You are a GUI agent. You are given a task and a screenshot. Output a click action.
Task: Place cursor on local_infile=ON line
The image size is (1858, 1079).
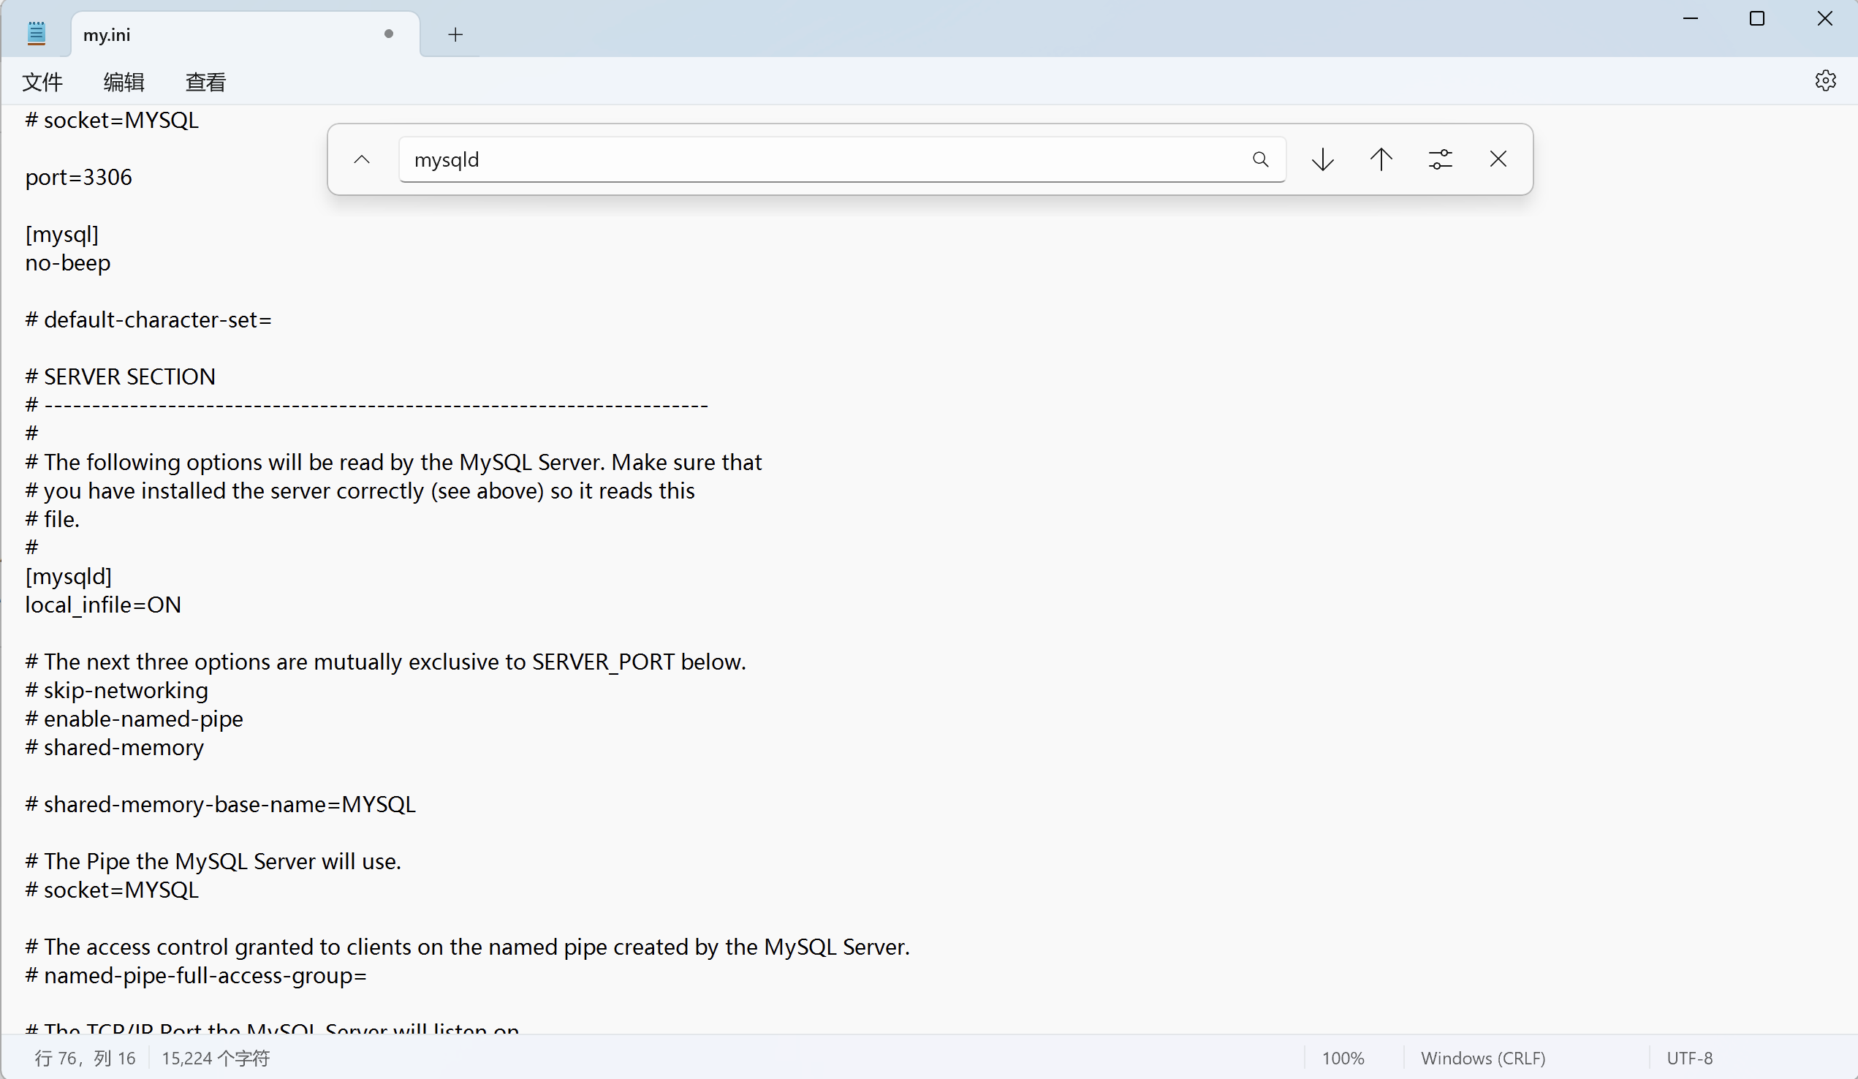[103, 605]
